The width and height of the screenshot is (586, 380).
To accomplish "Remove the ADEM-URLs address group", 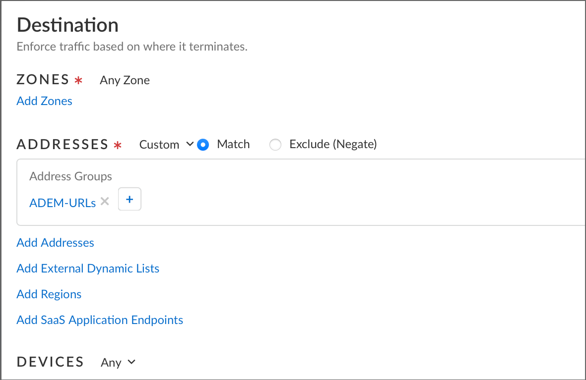I will click(x=105, y=201).
